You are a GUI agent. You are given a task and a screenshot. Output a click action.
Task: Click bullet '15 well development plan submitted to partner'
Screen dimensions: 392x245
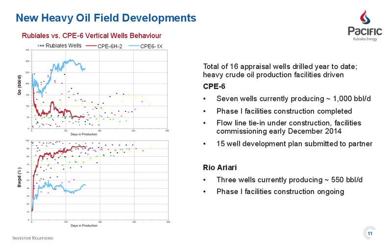(294, 144)
